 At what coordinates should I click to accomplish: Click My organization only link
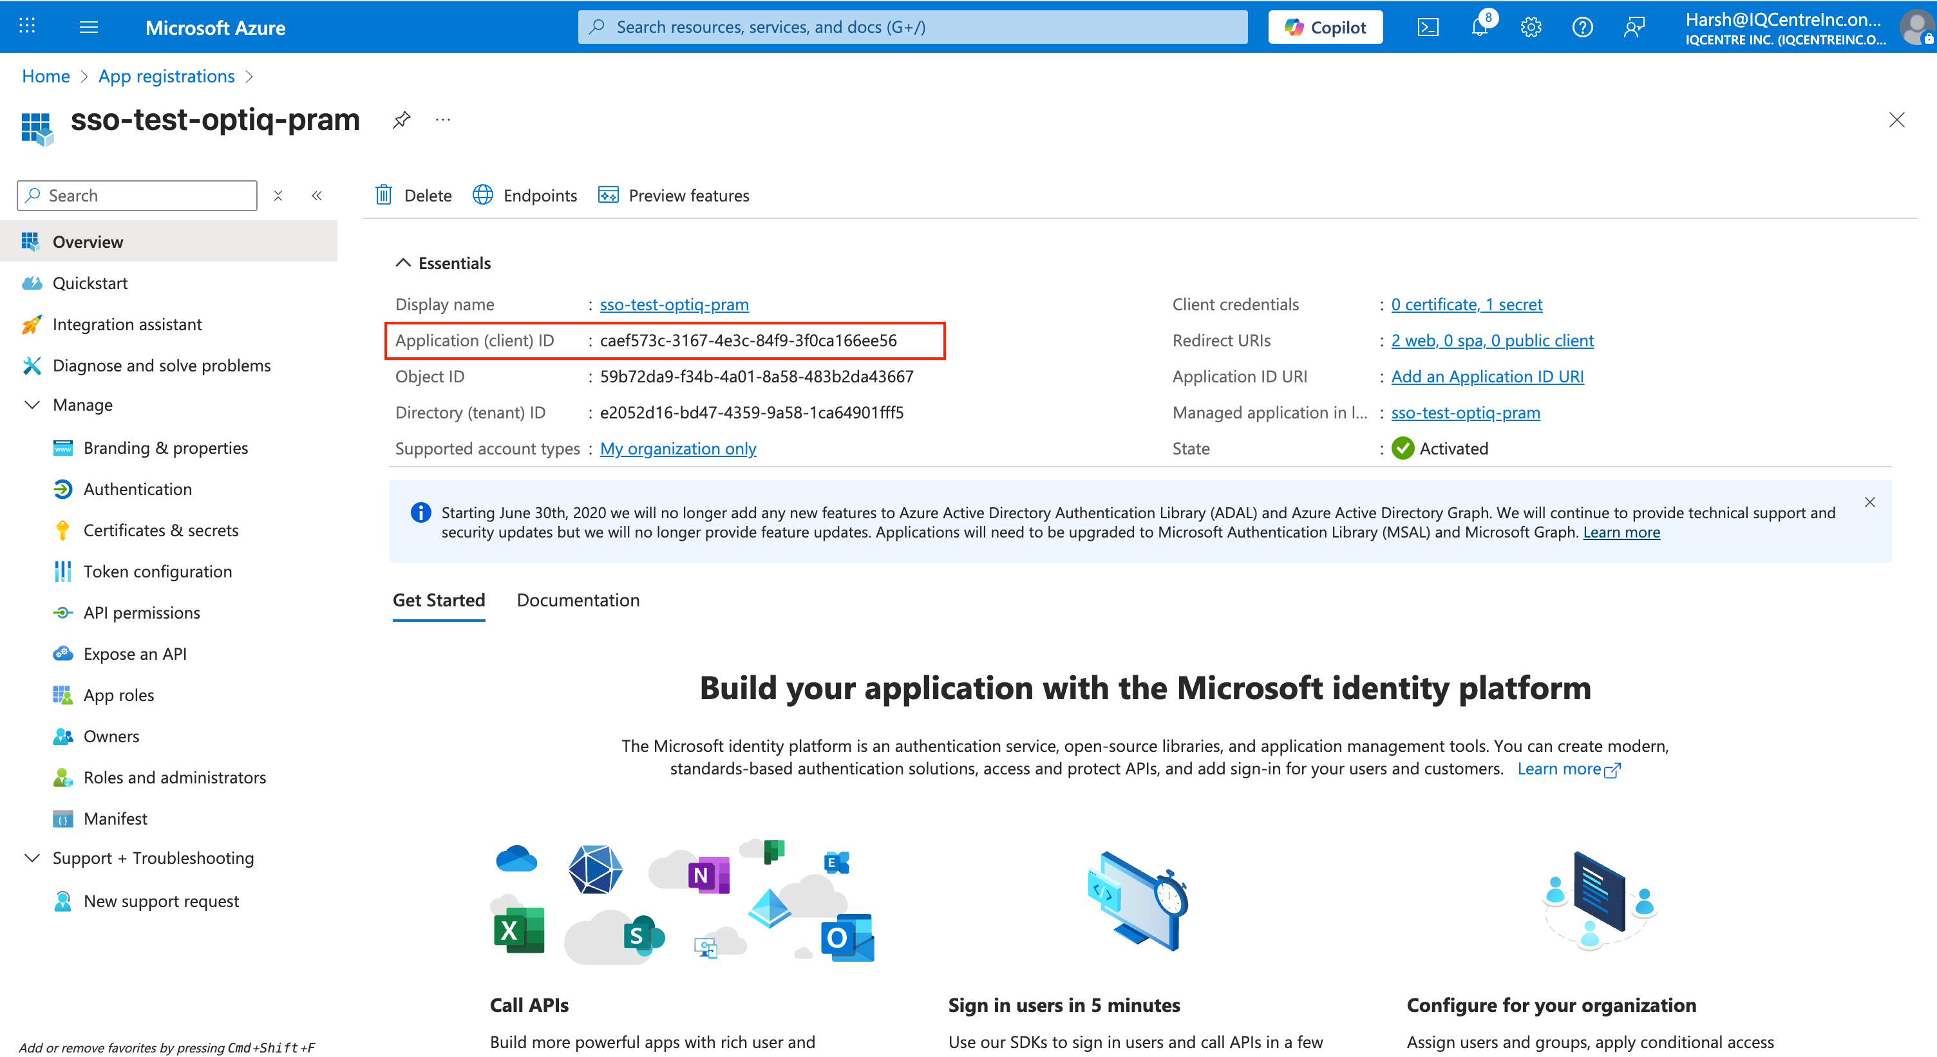(677, 449)
